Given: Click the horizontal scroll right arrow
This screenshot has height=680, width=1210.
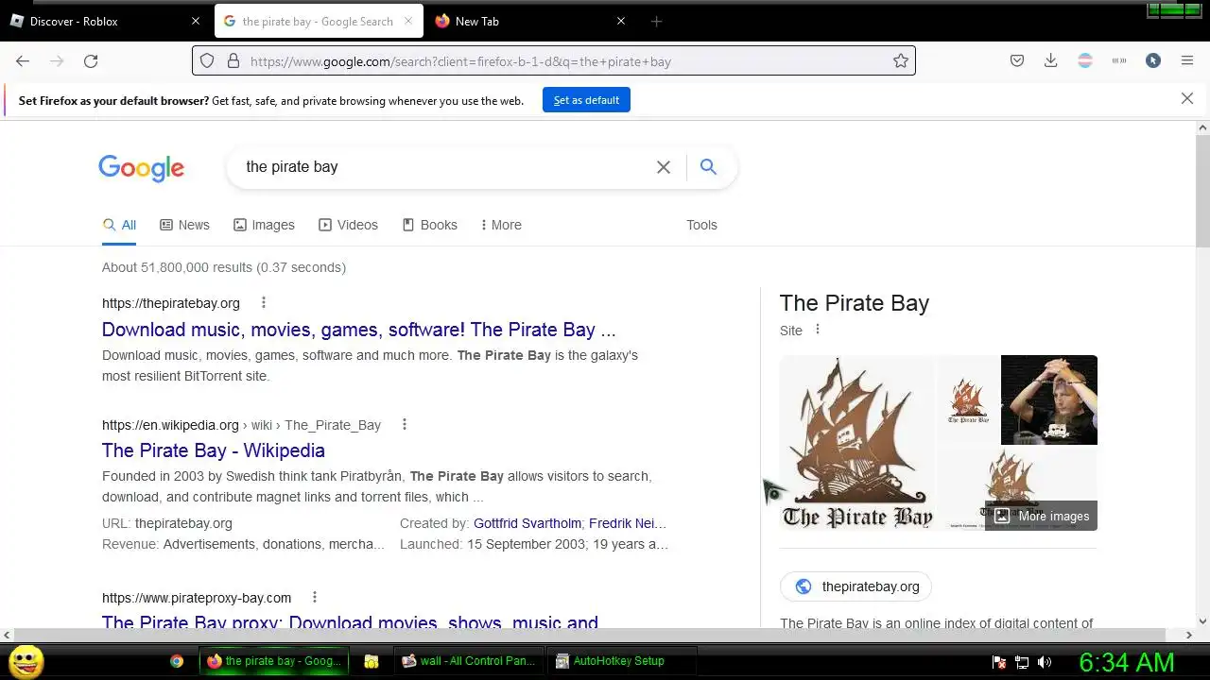Looking at the screenshot, I should (x=1189, y=635).
